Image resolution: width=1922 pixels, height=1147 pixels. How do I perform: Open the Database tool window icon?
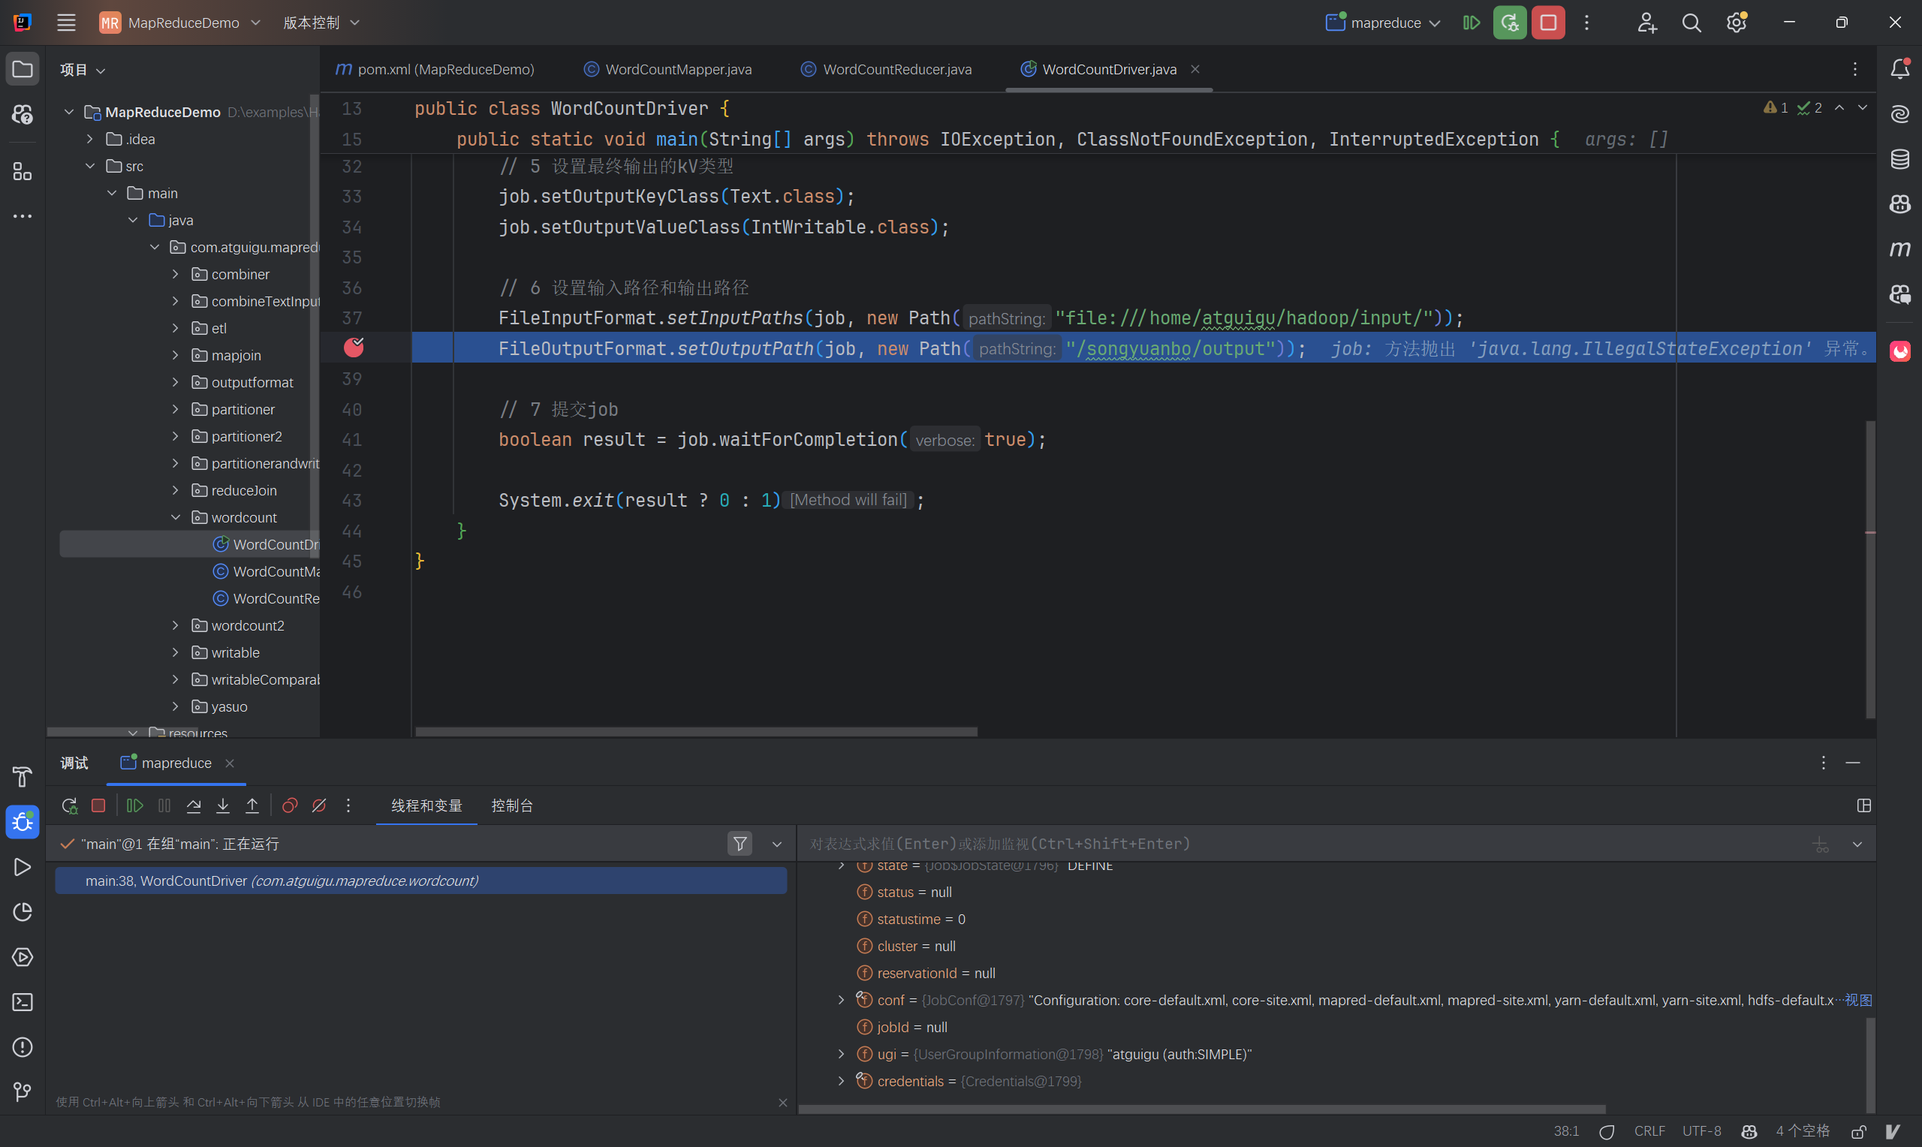pyautogui.click(x=1899, y=159)
